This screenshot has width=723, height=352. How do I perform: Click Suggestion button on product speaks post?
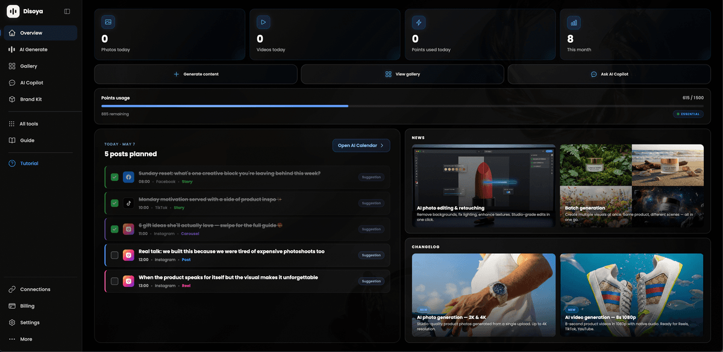pos(371,281)
